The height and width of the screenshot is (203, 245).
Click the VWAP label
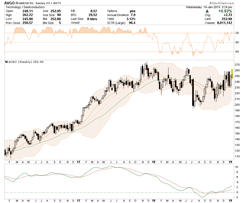(75, 23)
